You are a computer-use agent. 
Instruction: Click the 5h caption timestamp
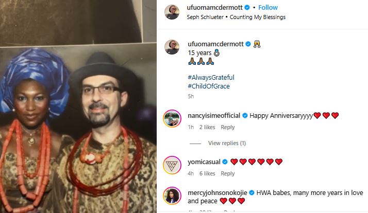coord(191,96)
